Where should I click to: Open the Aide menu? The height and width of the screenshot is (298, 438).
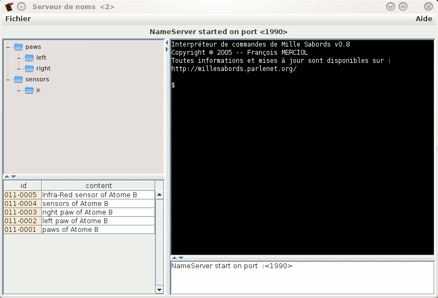[x=424, y=19]
